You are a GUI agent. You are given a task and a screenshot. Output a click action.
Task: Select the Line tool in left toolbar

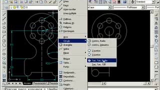tap(4, 14)
